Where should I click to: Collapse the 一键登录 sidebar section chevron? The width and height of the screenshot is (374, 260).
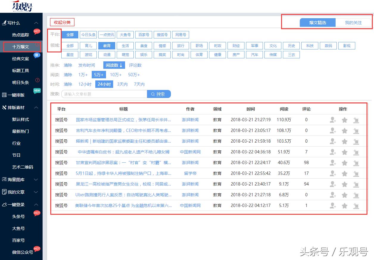(36, 205)
